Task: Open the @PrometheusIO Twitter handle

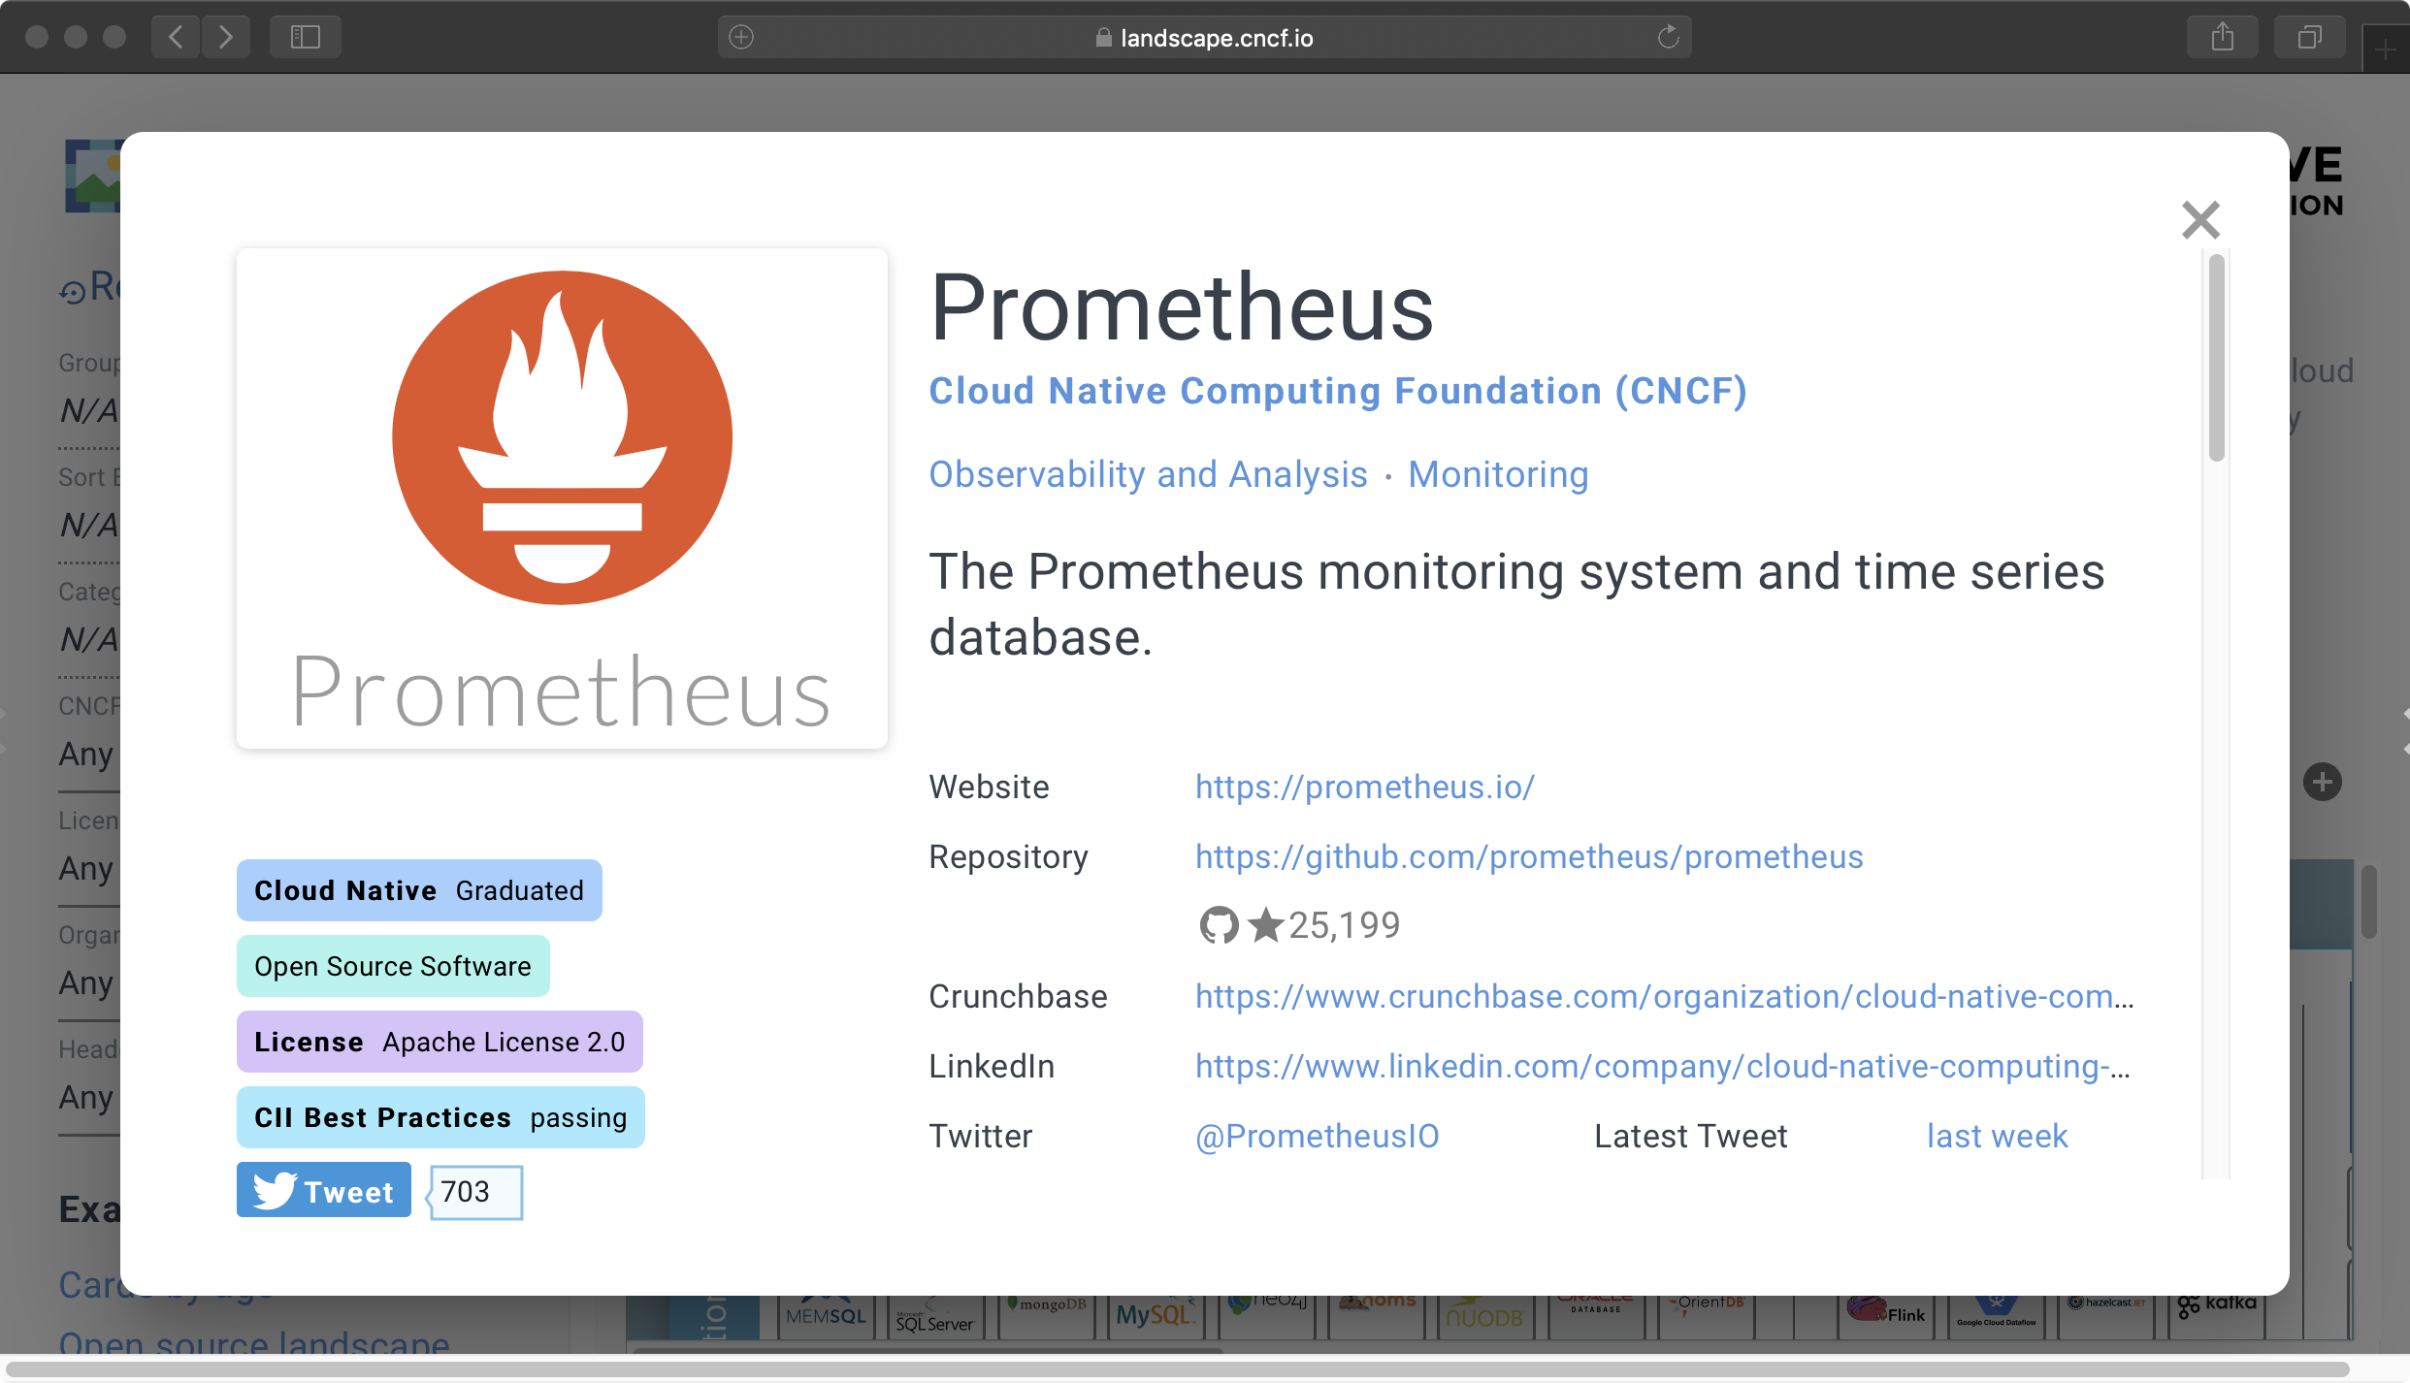Action: click(x=1317, y=1136)
